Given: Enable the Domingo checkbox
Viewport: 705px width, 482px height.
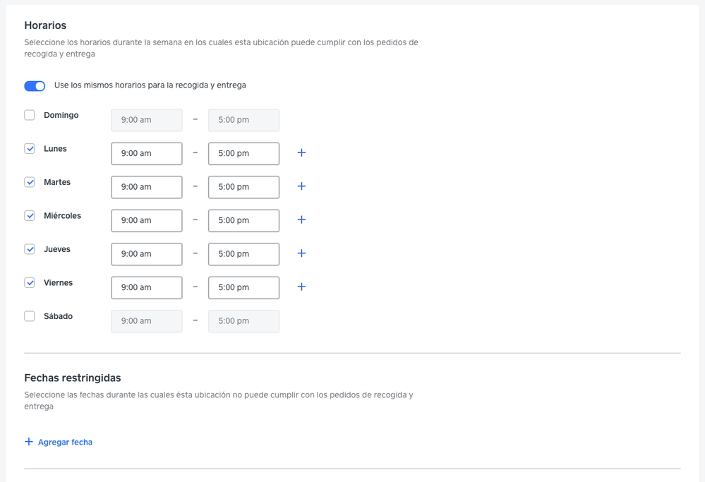Looking at the screenshot, I should tap(30, 115).
